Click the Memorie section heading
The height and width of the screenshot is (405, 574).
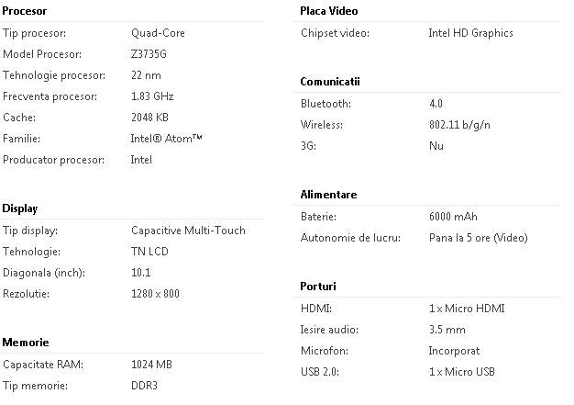(26, 343)
